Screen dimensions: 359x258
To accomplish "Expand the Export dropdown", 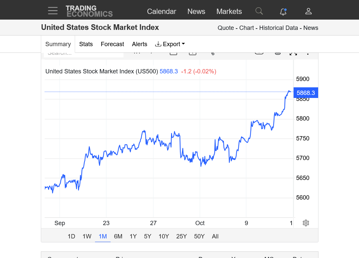I will (x=170, y=44).
